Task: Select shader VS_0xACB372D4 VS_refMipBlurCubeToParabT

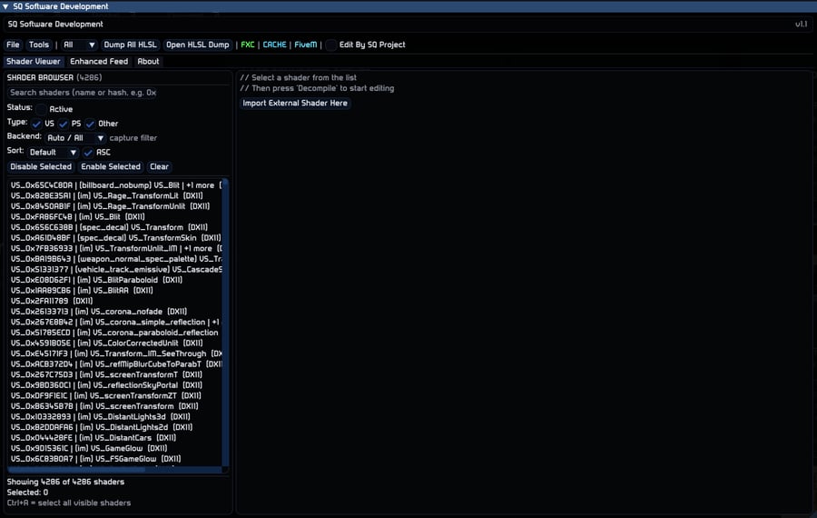Action: (x=115, y=364)
